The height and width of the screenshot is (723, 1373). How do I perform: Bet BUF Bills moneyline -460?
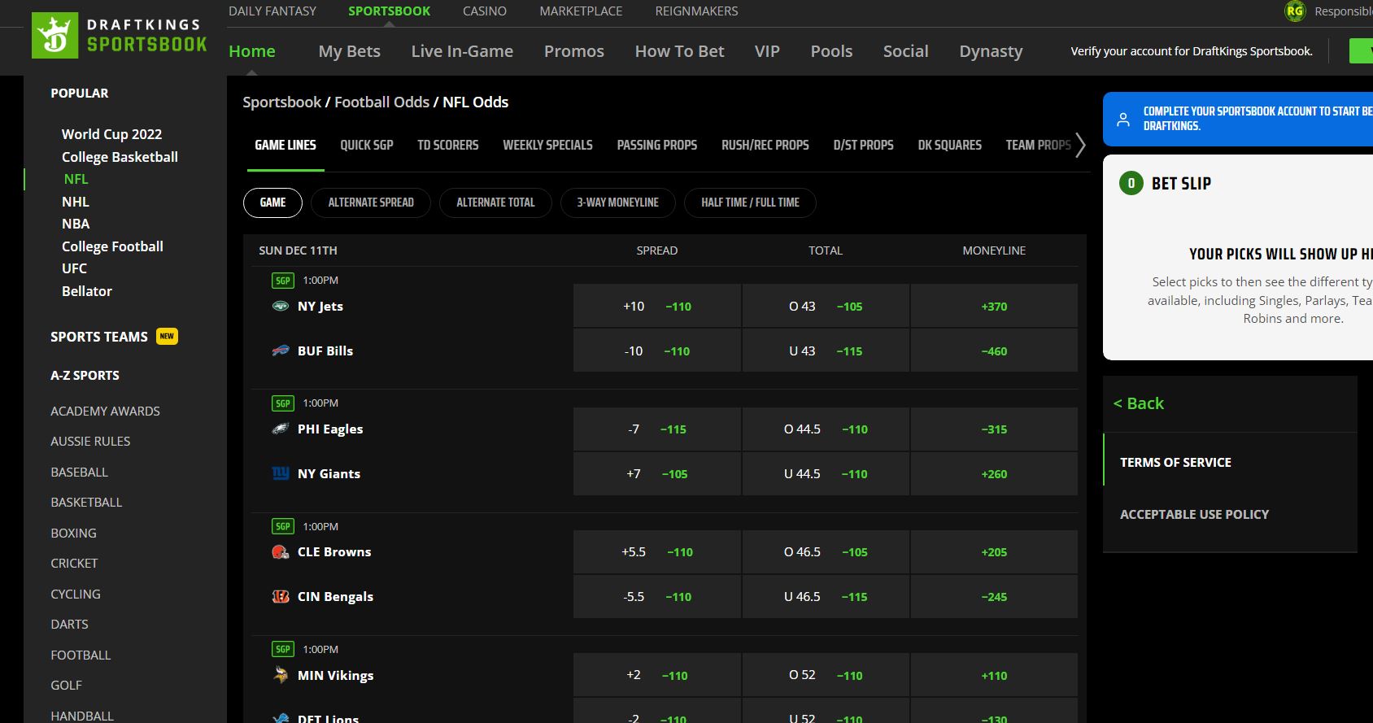coord(994,351)
